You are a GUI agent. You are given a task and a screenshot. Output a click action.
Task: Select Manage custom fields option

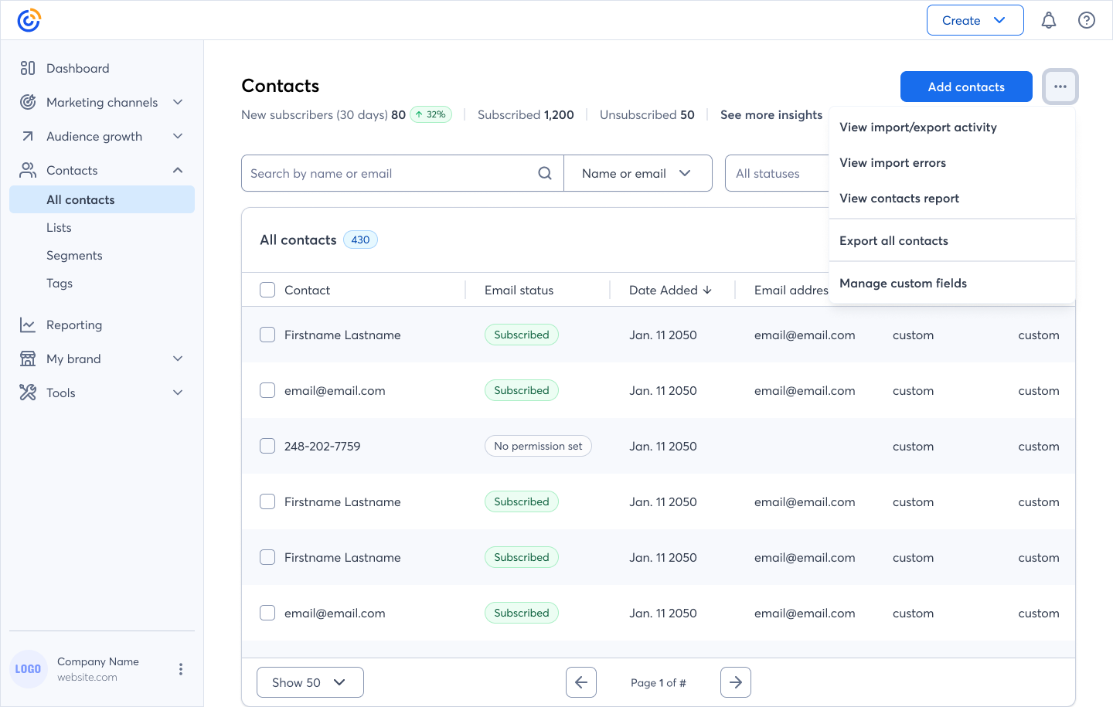(x=903, y=283)
